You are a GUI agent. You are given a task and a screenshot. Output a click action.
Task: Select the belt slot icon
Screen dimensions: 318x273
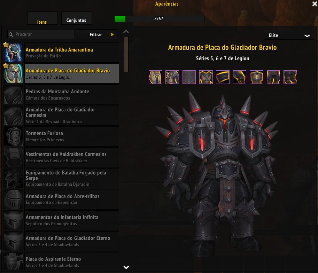pyautogui.click(x=256, y=77)
